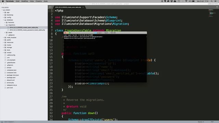
Task: Click the Wi-Fi status icon
Action: point(186,1)
